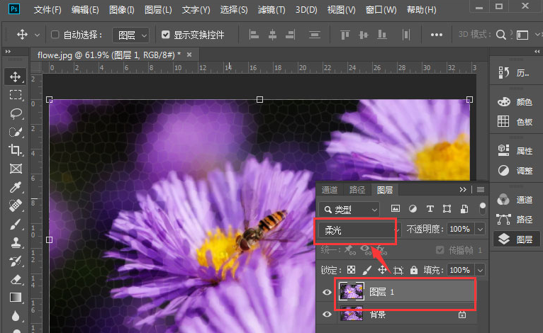
Task: Open more align options ellipsis
Action: point(437,35)
